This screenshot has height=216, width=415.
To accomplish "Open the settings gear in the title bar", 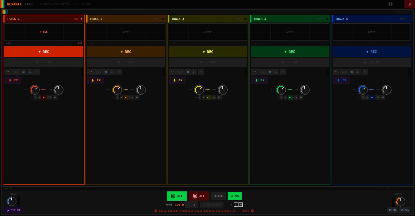I will click(x=390, y=4).
